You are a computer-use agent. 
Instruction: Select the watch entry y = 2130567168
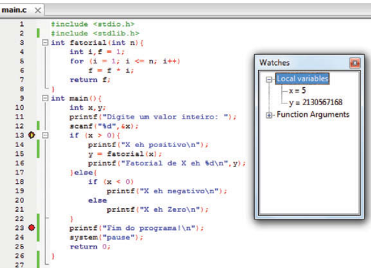pyautogui.click(x=316, y=102)
